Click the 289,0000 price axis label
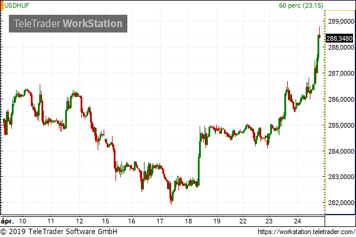Image resolution: width=356 pixels, height=237 pixels. click(341, 21)
